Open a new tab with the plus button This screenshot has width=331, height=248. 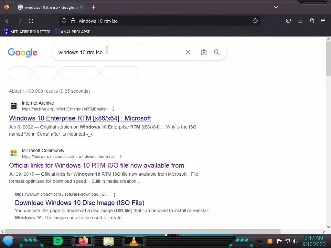point(93,7)
